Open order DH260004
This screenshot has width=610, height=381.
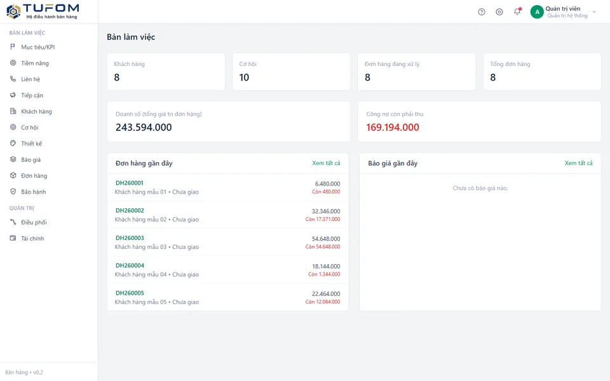(x=130, y=265)
